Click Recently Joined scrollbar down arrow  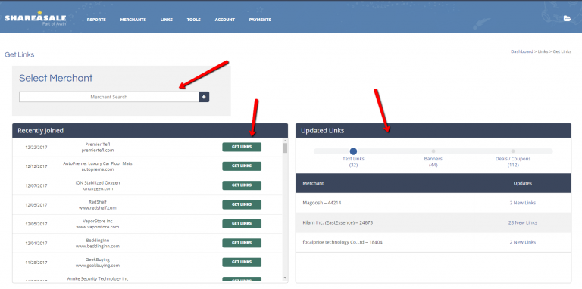(285, 278)
